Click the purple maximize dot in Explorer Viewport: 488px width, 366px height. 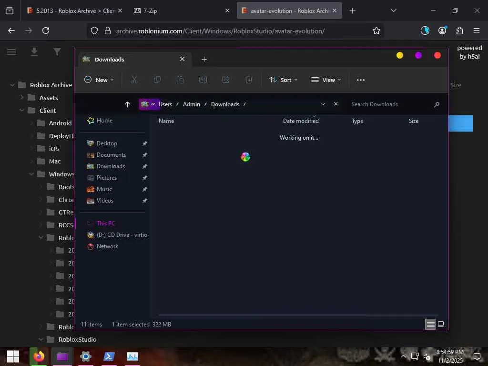click(x=418, y=55)
